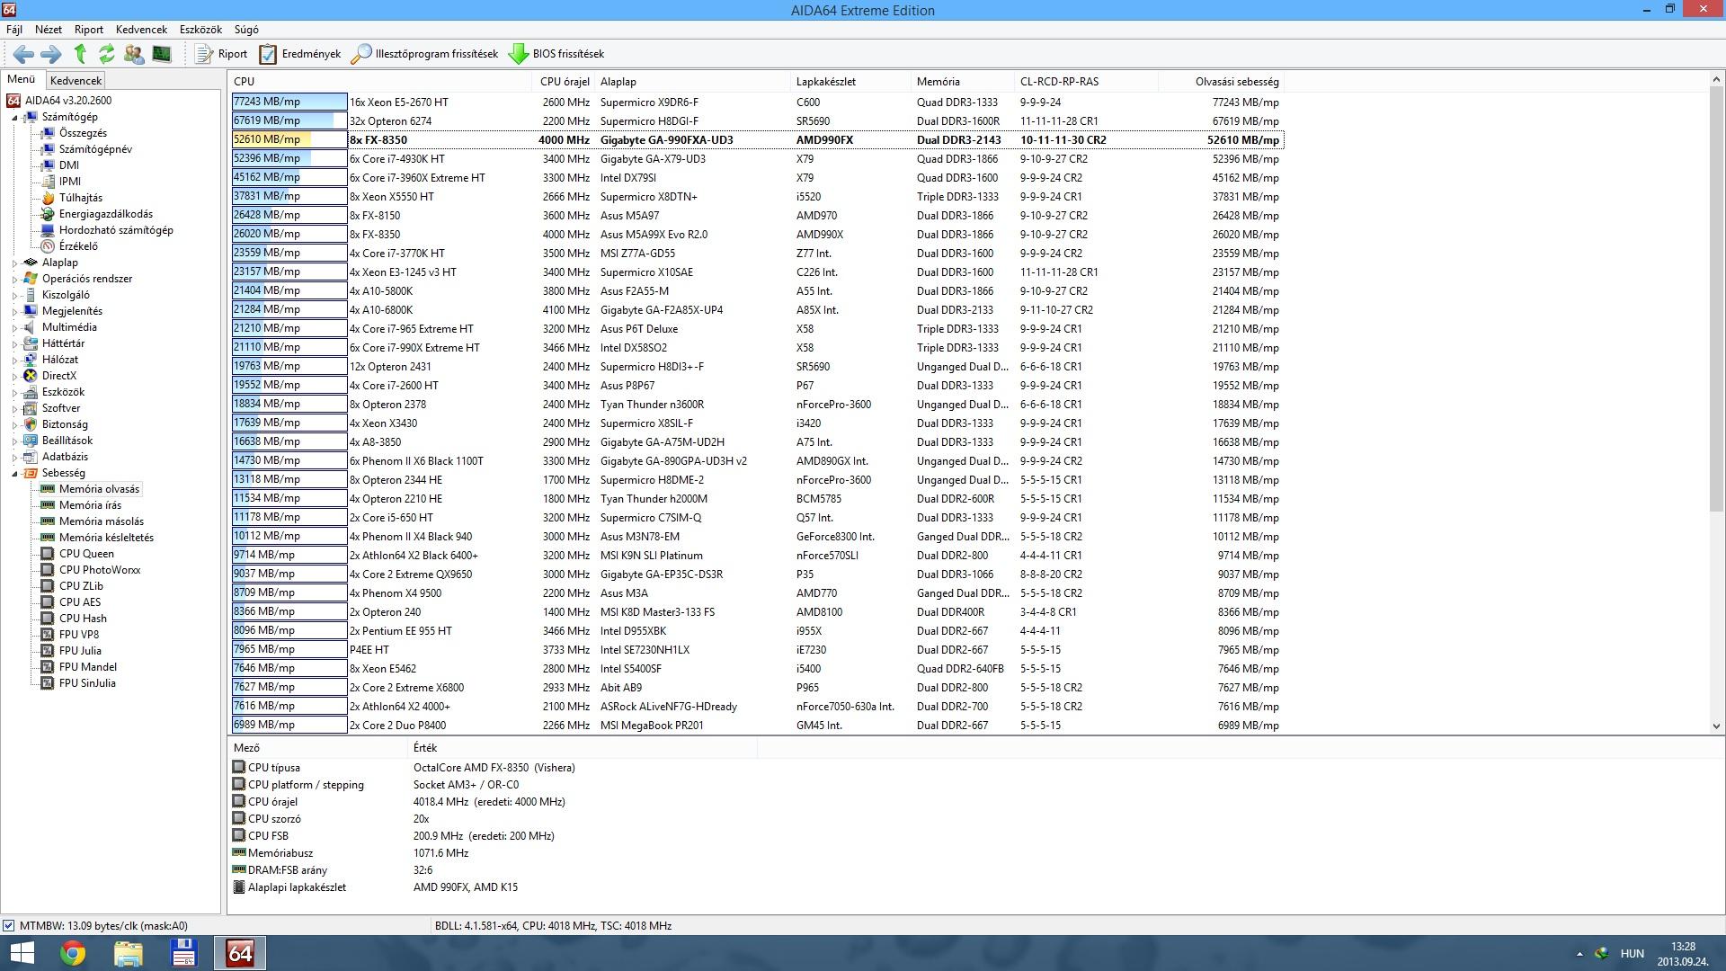Expand the Alaplap tree node

(x=14, y=263)
